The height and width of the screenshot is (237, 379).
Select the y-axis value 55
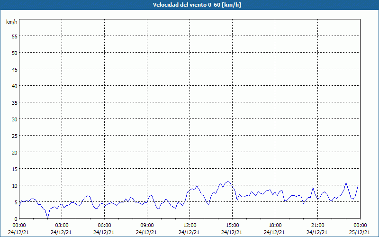coord(15,37)
